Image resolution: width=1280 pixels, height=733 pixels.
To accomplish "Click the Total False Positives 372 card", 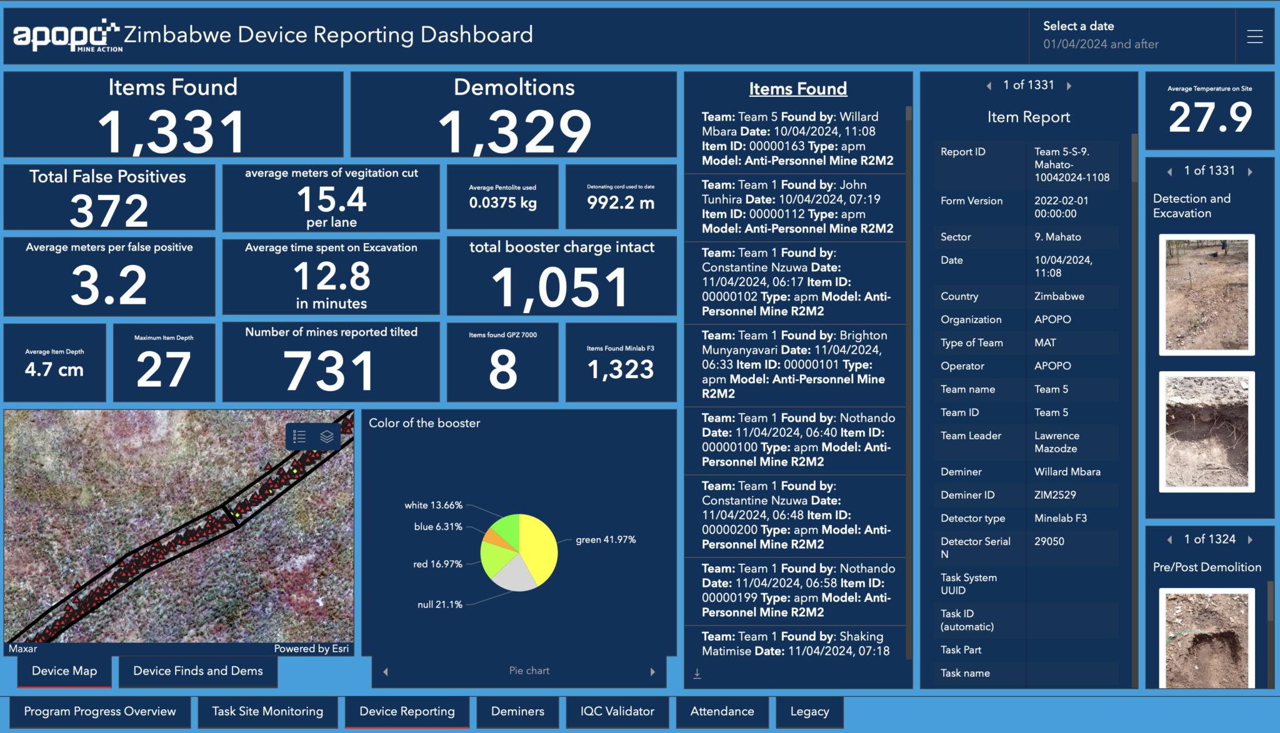I will click(109, 197).
